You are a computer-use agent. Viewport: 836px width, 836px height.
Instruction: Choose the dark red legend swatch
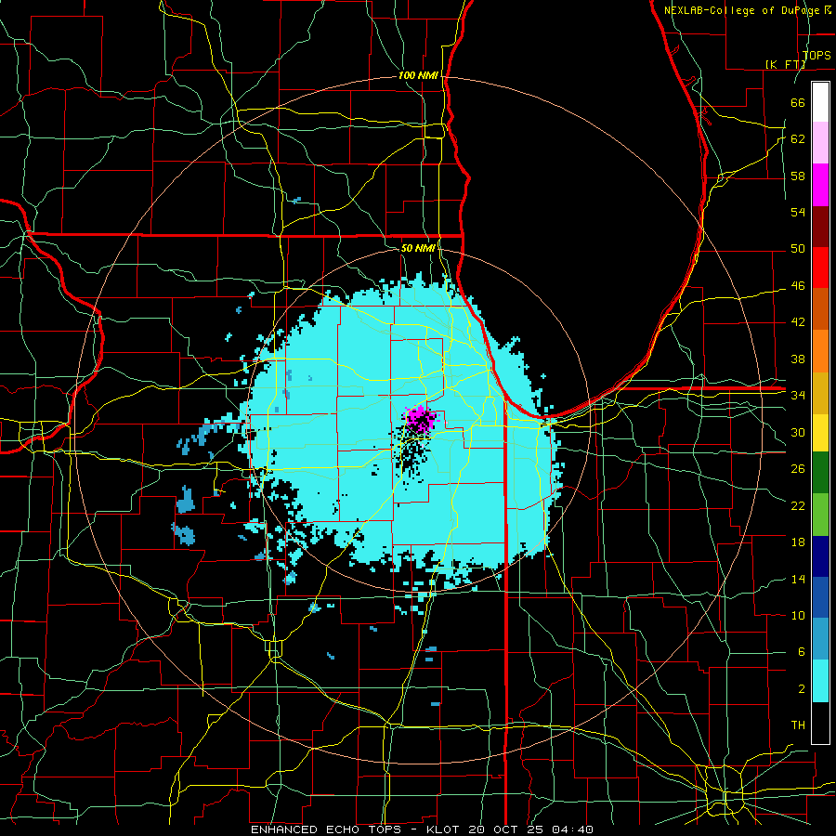click(x=820, y=226)
